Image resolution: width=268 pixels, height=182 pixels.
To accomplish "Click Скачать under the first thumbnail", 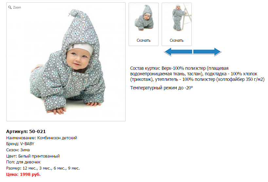I will click(x=144, y=40).
